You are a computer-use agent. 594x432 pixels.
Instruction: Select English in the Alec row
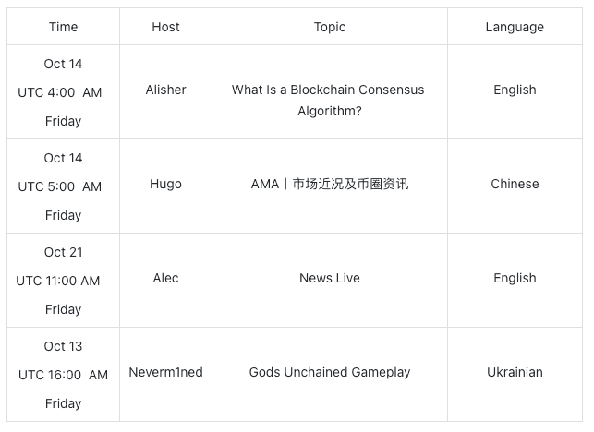(x=515, y=278)
